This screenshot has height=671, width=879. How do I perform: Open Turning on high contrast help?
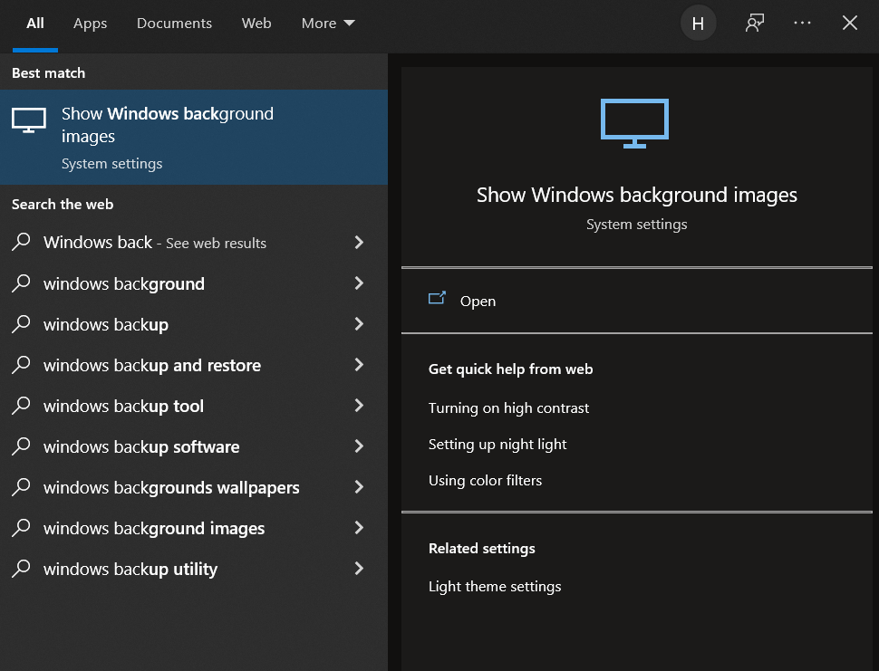pyautogui.click(x=508, y=407)
